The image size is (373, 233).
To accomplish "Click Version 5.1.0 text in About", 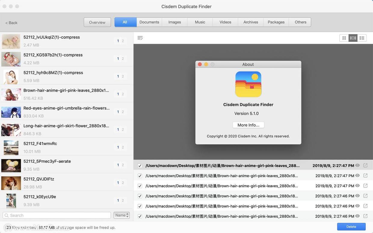I will pyautogui.click(x=246, y=113).
